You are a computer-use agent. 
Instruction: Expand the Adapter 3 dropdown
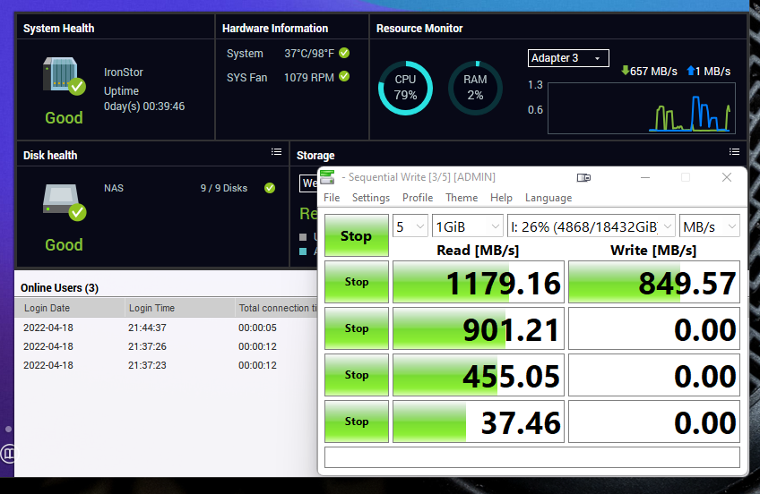click(569, 58)
